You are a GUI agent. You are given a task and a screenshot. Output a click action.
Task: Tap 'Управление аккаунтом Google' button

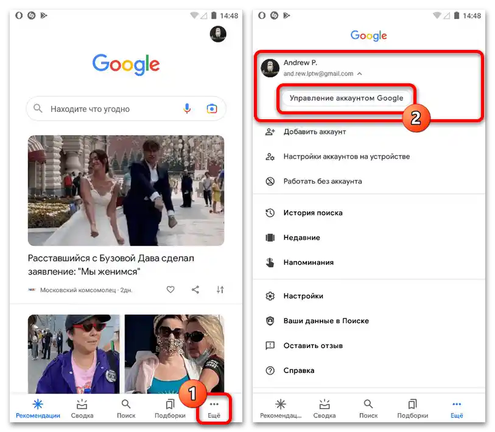point(346,98)
